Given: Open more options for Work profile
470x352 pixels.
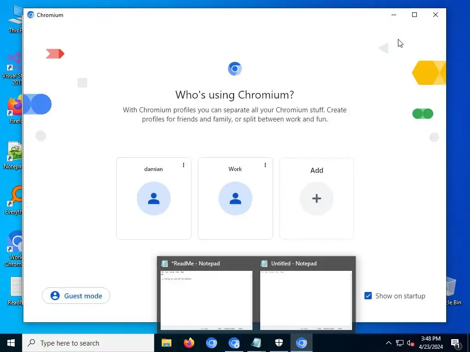Looking at the screenshot, I should (x=265, y=165).
